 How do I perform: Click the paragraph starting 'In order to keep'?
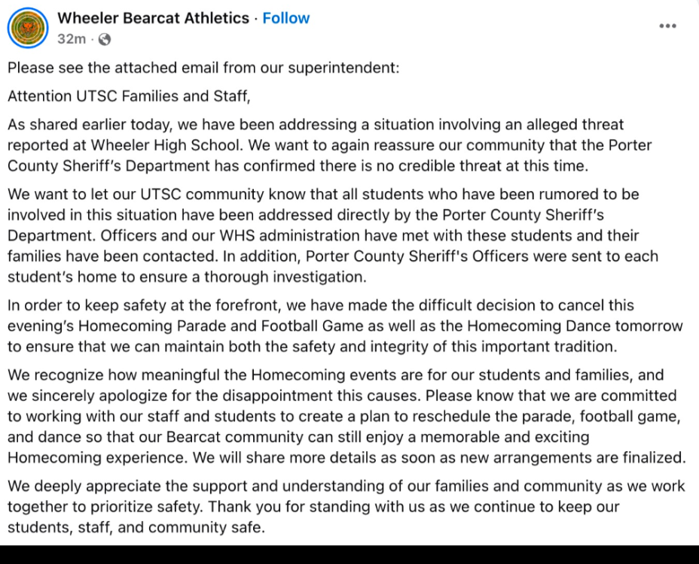[x=345, y=326]
